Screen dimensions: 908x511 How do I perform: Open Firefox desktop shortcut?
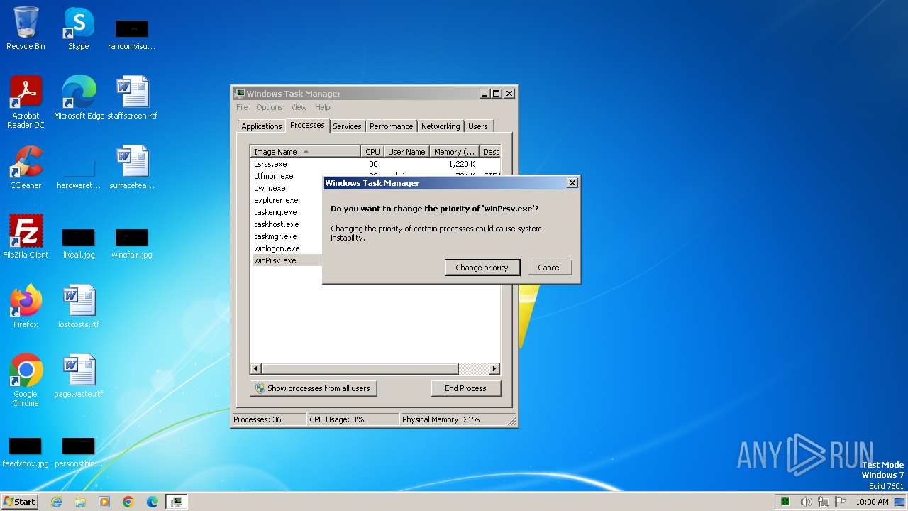[26, 307]
